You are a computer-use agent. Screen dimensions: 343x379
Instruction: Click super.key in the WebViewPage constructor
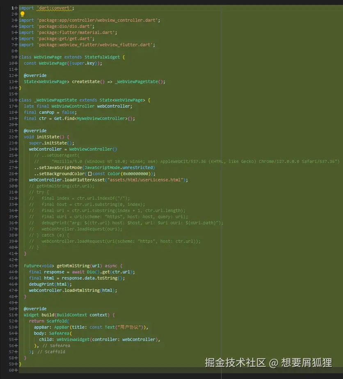point(83,63)
